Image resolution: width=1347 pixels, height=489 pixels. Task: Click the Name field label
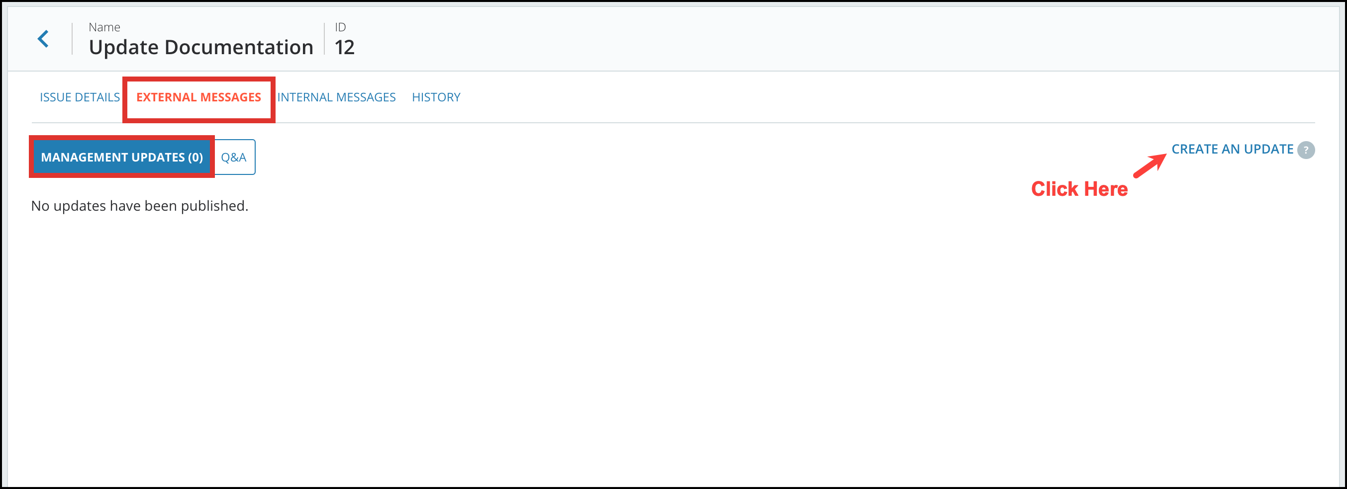click(104, 27)
